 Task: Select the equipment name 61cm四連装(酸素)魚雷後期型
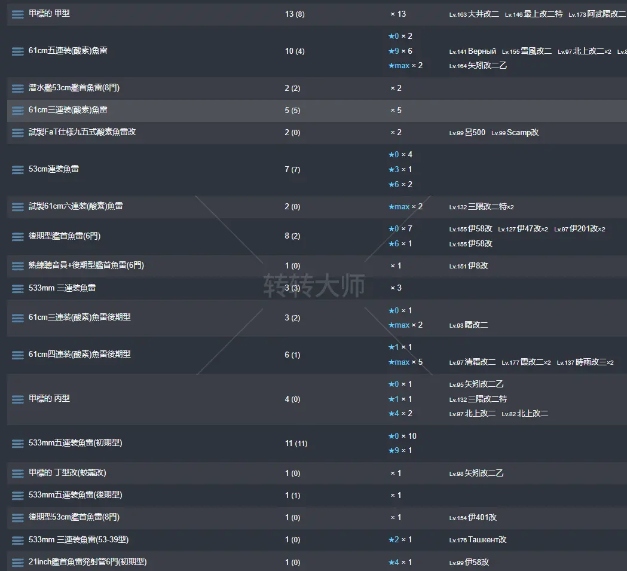click(x=79, y=355)
